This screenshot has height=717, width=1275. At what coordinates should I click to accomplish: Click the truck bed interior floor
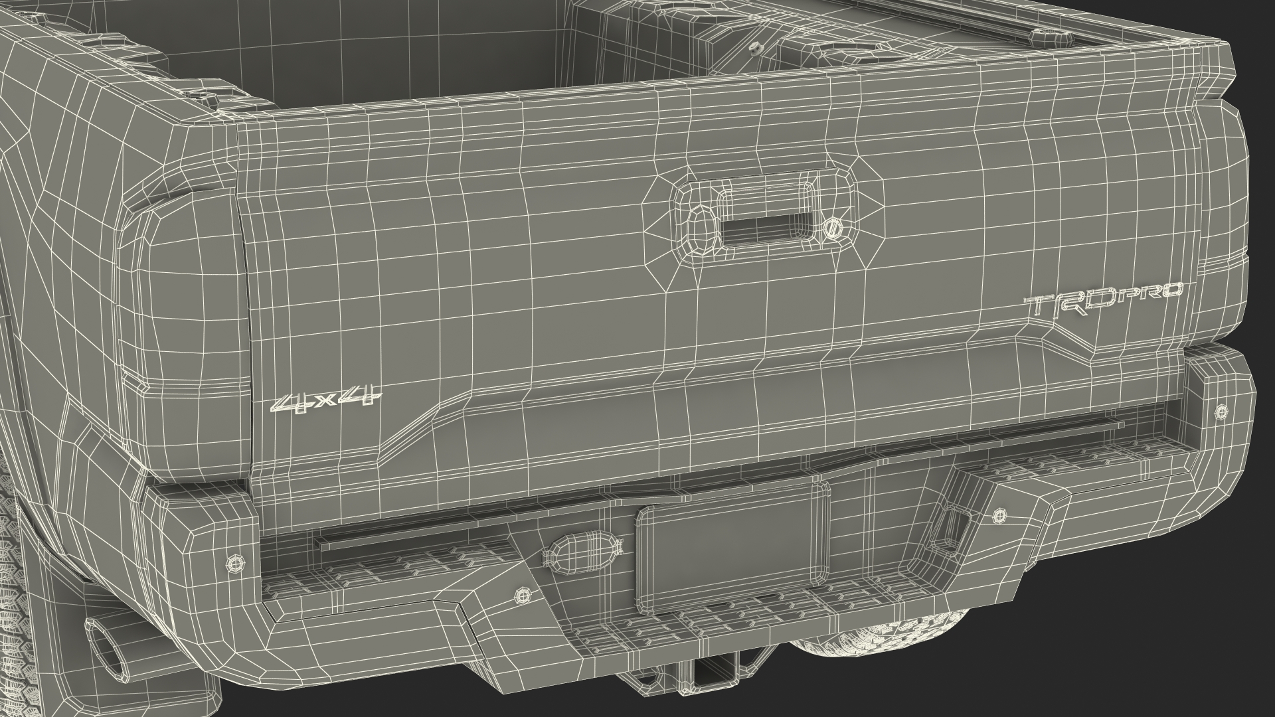pos(372,63)
